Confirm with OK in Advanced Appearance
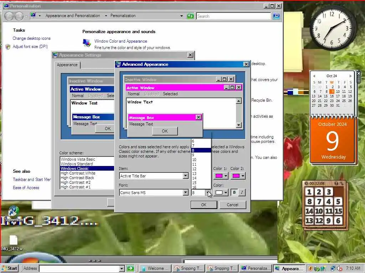The width and height of the screenshot is (365, 273). pyautogui.click(x=204, y=205)
